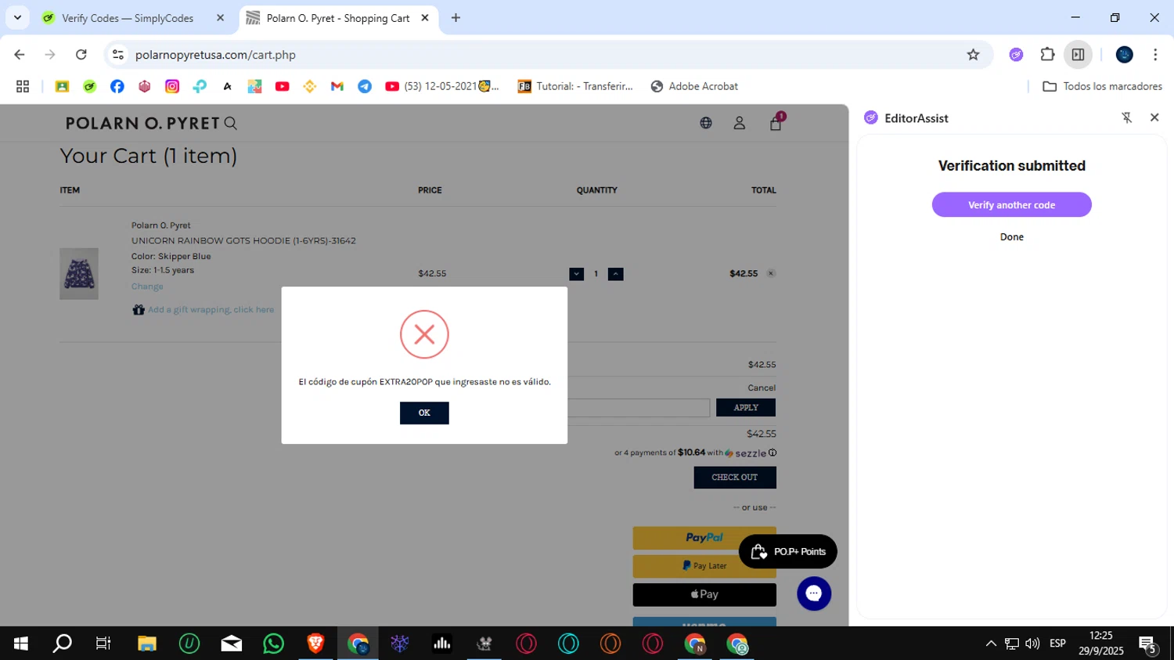Close the EditorAssist side panel
This screenshot has height=660, width=1174.
pos(1154,117)
